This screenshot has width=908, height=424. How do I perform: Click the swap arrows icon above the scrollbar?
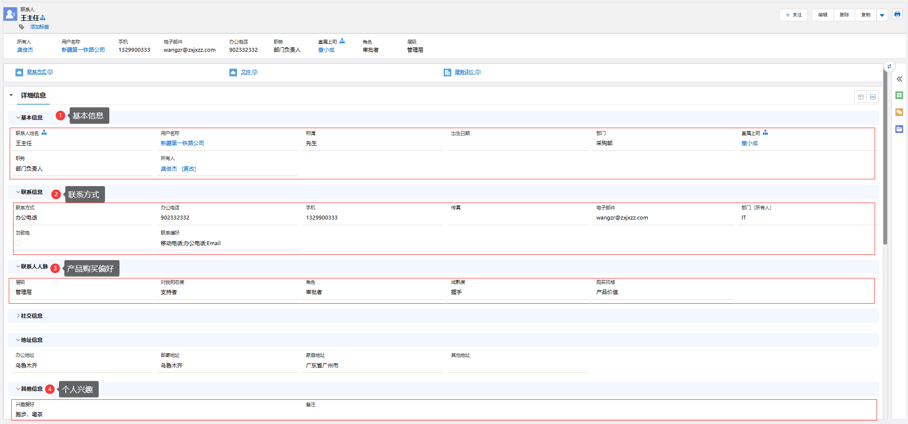tap(889, 67)
